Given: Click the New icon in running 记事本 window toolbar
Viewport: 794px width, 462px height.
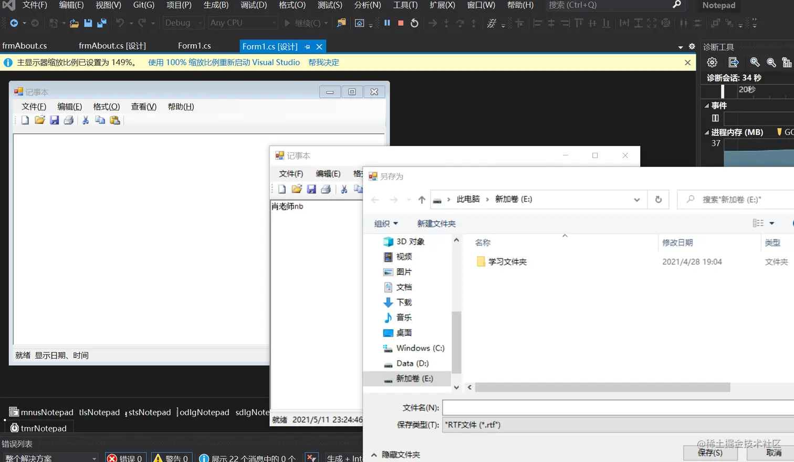Looking at the screenshot, I should [282, 189].
